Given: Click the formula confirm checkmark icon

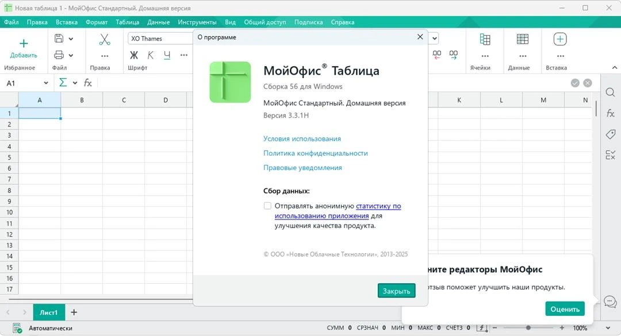Looking at the screenshot, I should tap(575, 83).
